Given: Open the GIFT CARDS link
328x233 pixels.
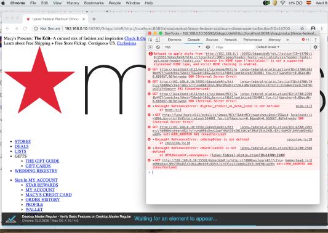Looking at the screenshot, I should (38, 166).
